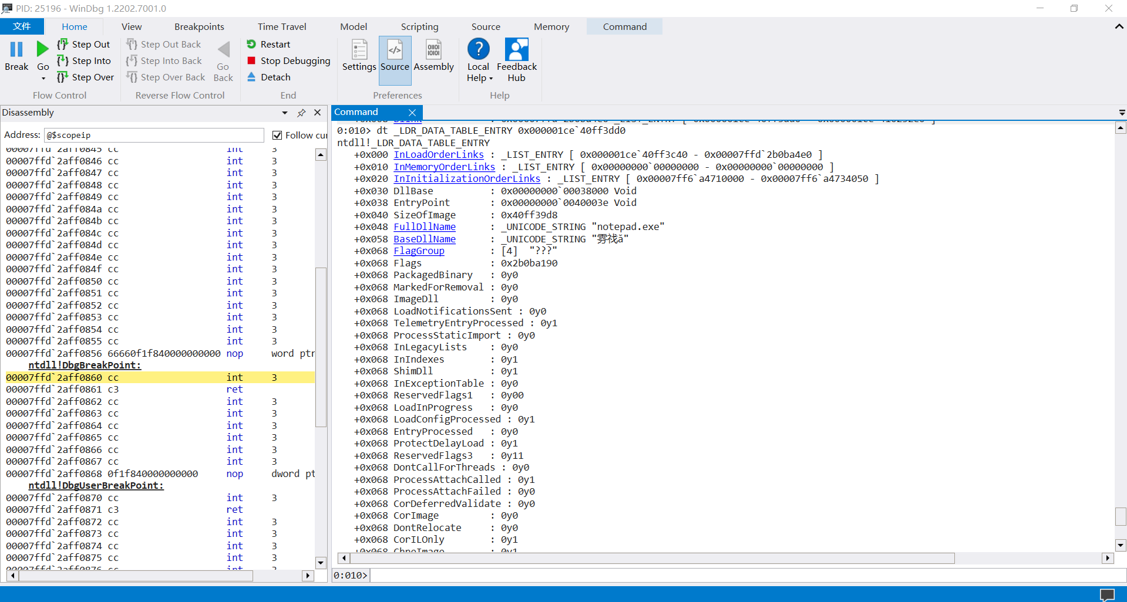Switch to the View ribbon tab
This screenshot has height=602, width=1127.
click(132, 26)
